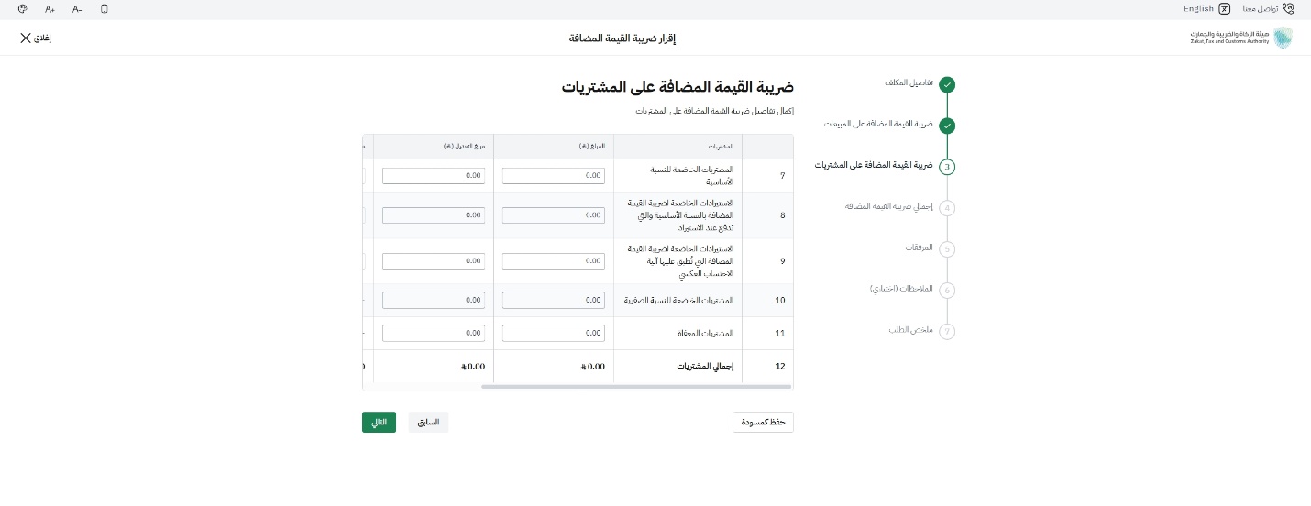Click the Zakat, Tax and Customs Authority logo
This screenshot has height=506, width=1311.
click(1240, 38)
